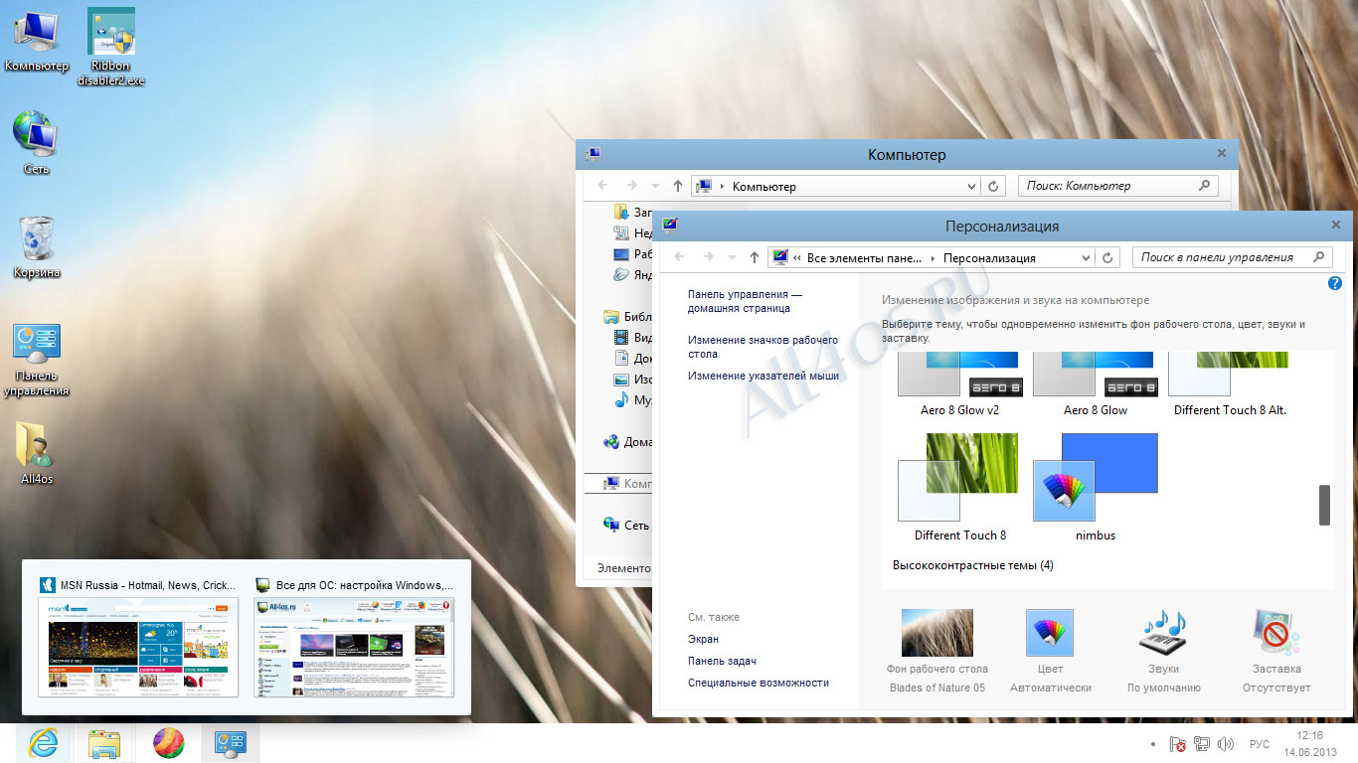Open recent locations dropdown in Персонализация
Screen dimensions: 1358x763
(x=732, y=257)
